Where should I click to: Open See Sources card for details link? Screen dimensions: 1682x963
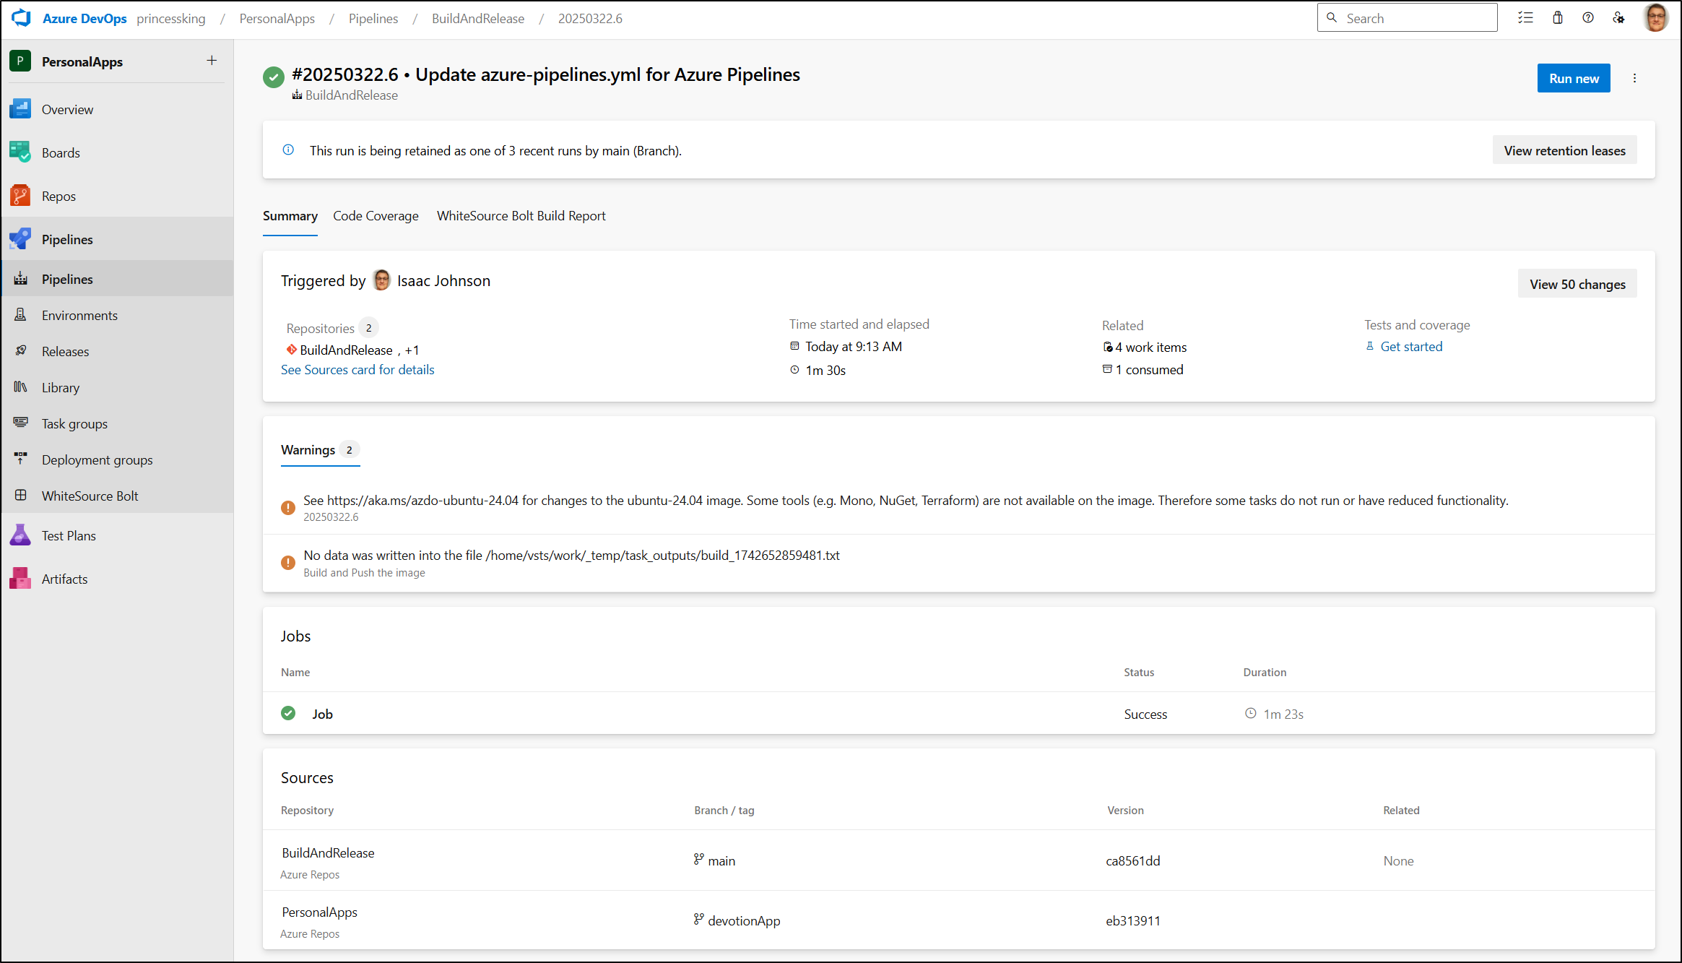357,369
